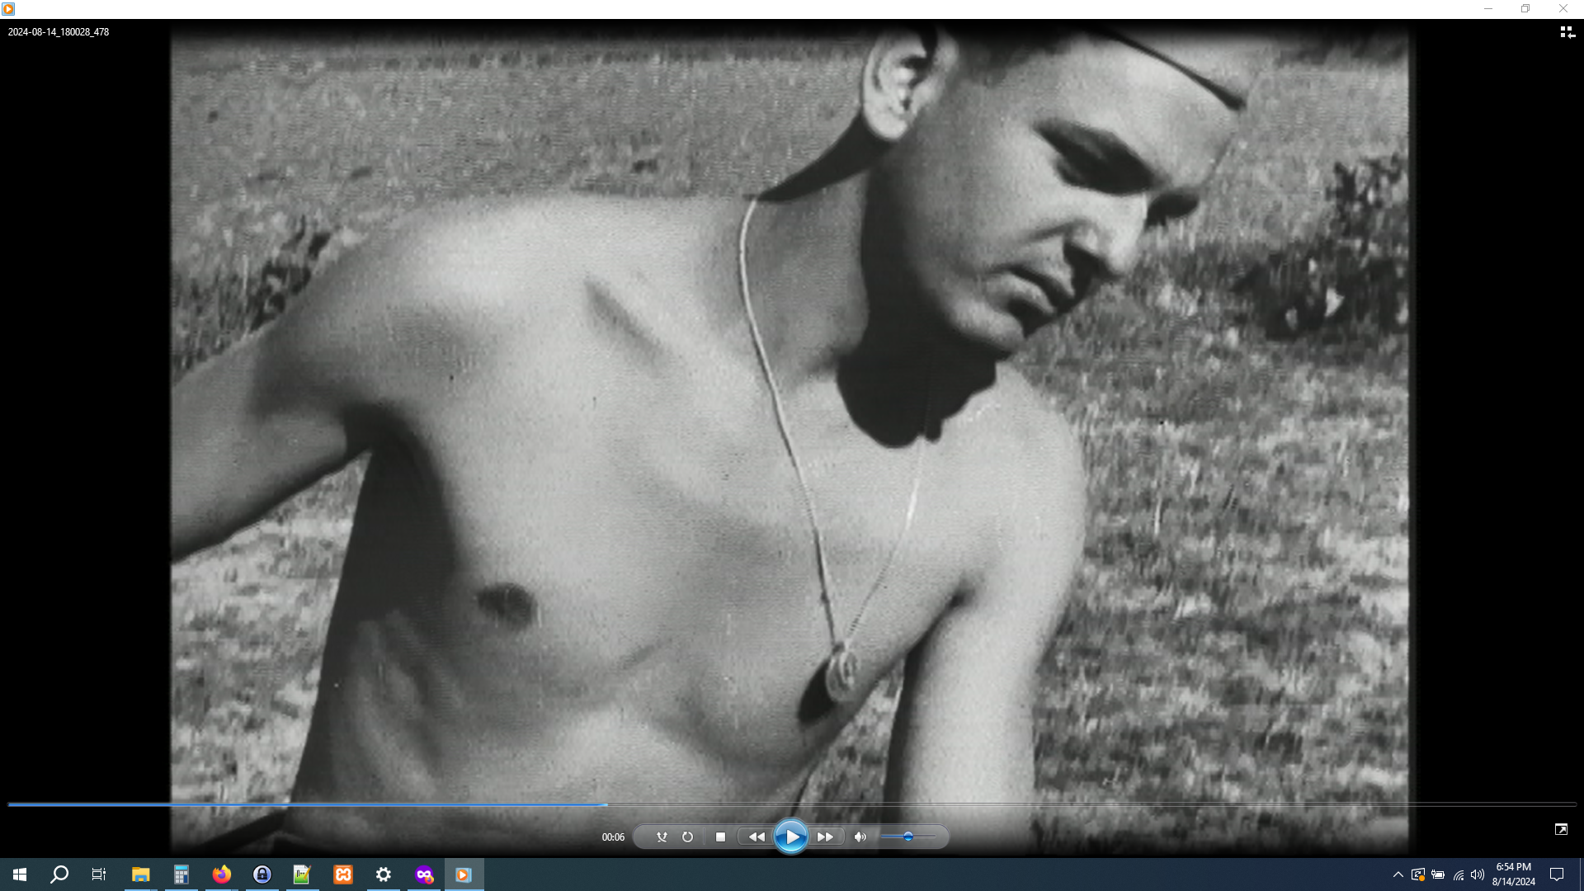
Task: Open the Windows Start menu
Action: pyautogui.click(x=20, y=874)
